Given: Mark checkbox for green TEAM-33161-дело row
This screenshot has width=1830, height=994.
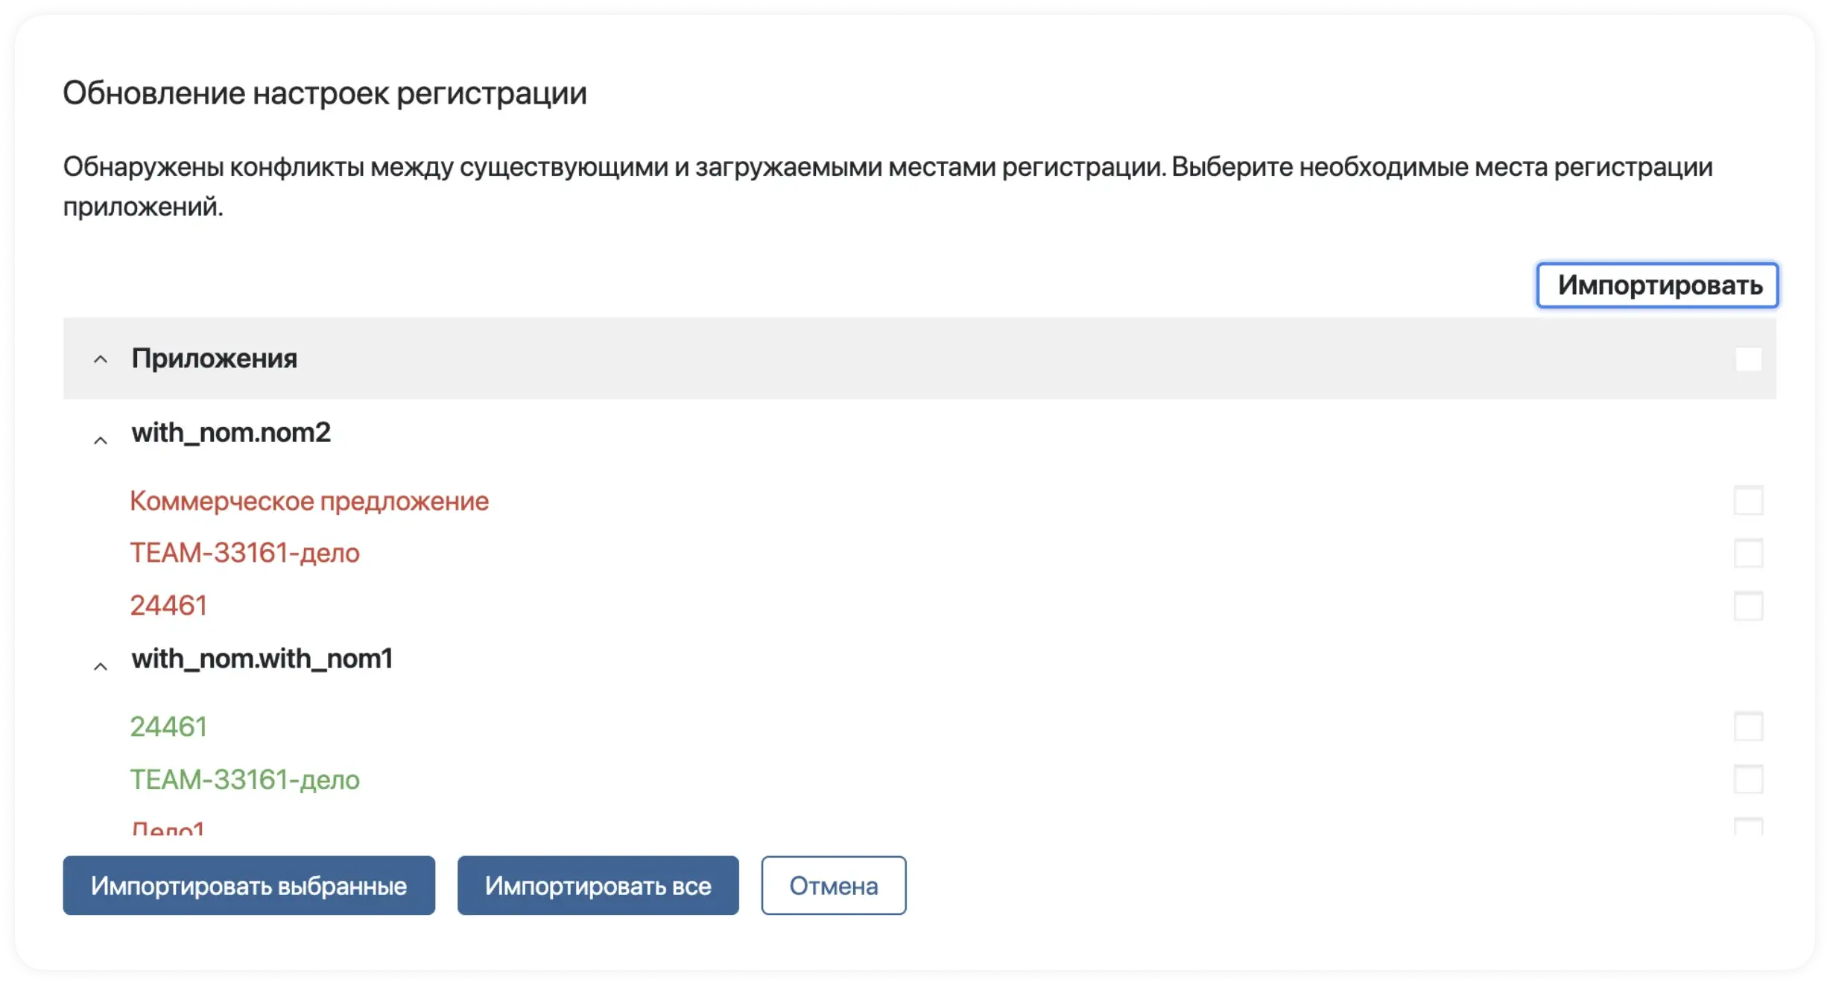Looking at the screenshot, I should [1748, 779].
